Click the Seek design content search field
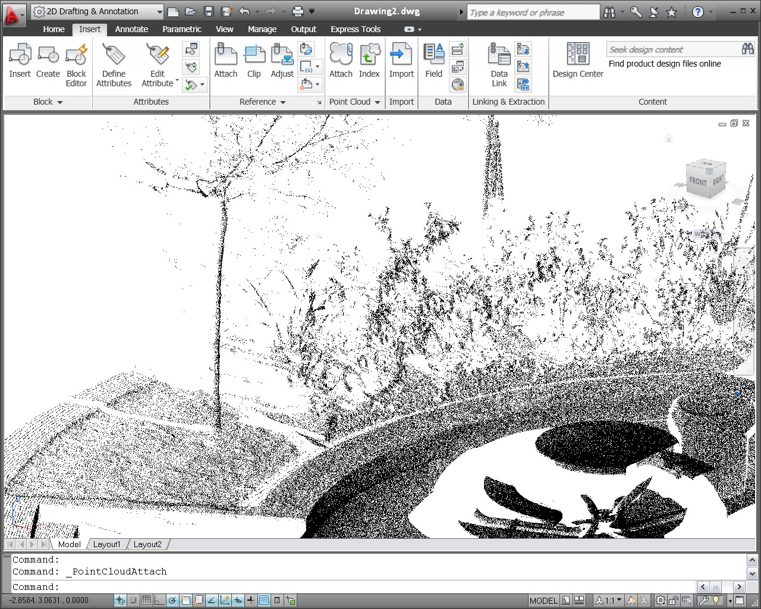 tap(673, 49)
